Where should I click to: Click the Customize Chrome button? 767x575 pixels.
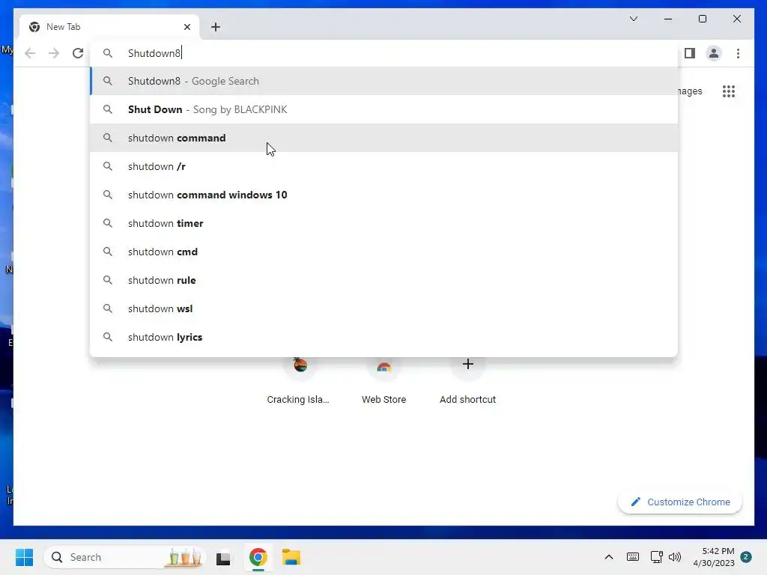click(680, 502)
